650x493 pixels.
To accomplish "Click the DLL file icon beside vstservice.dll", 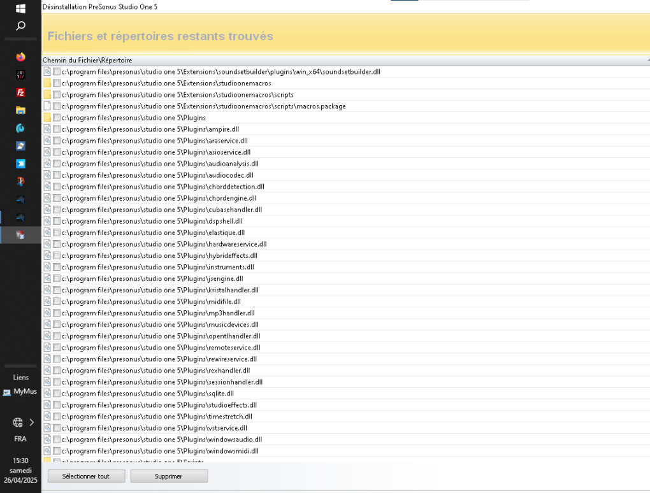I will coord(47,427).
